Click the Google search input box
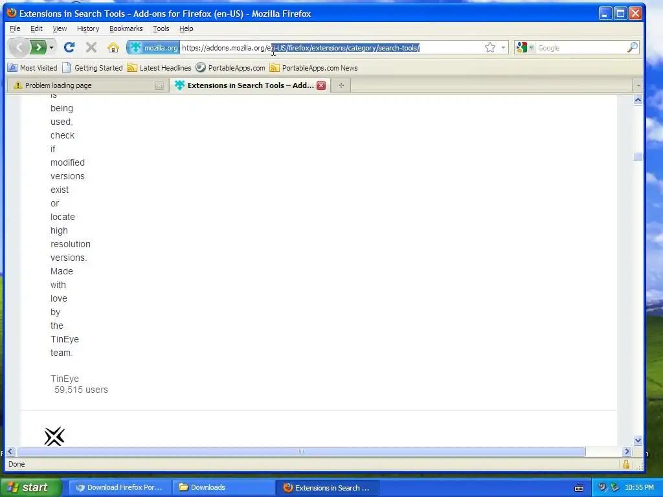The width and height of the screenshot is (663, 497). [581, 48]
